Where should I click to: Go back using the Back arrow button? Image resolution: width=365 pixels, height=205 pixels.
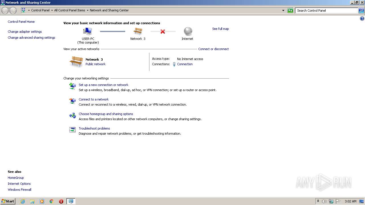tap(5, 11)
